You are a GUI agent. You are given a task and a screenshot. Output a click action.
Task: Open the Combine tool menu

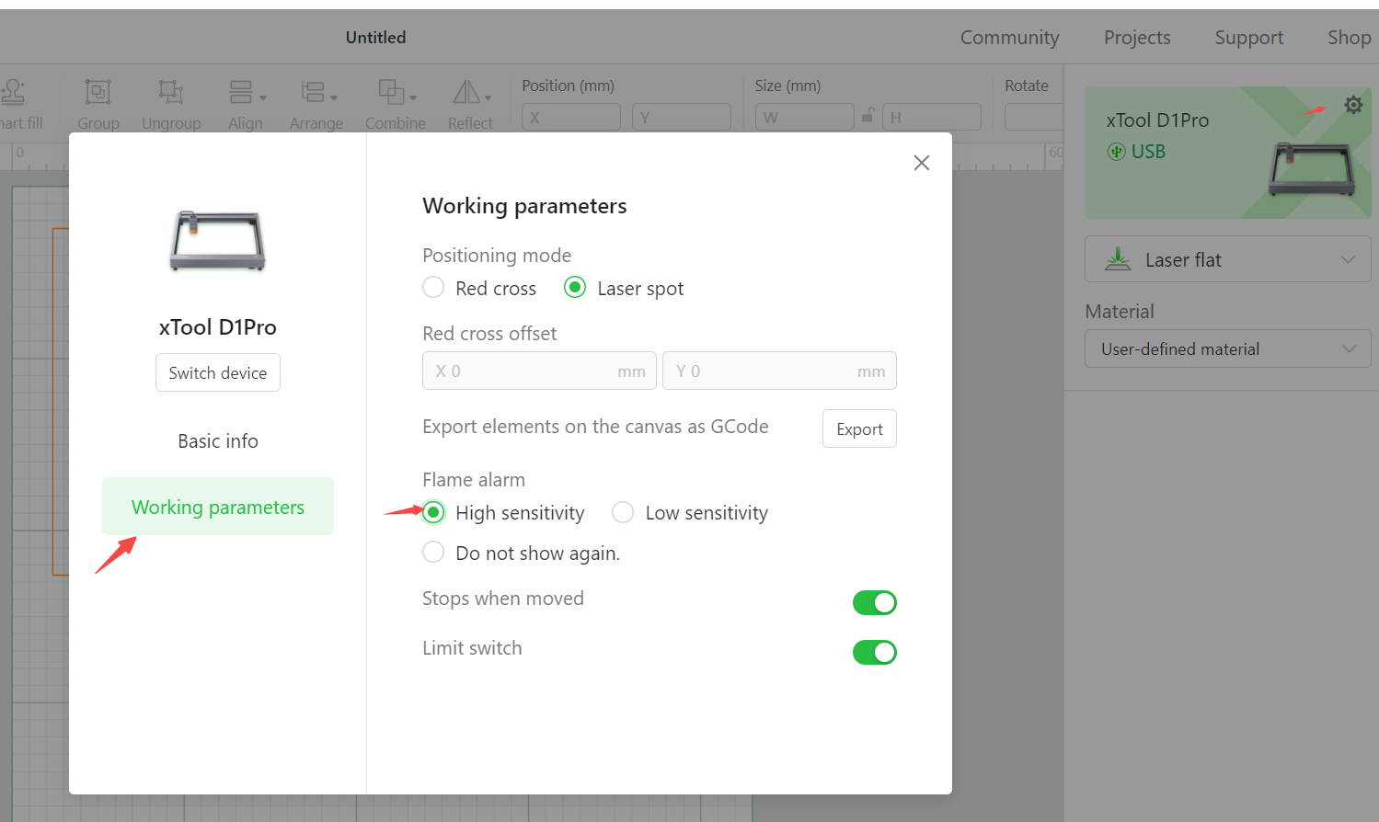pyautogui.click(x=396, y=92)
